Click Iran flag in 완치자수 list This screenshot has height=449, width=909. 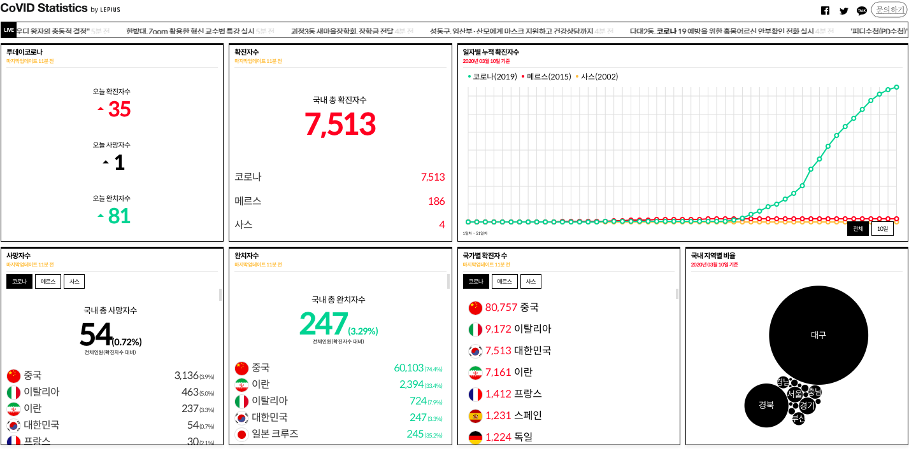(x=241, y=385)
